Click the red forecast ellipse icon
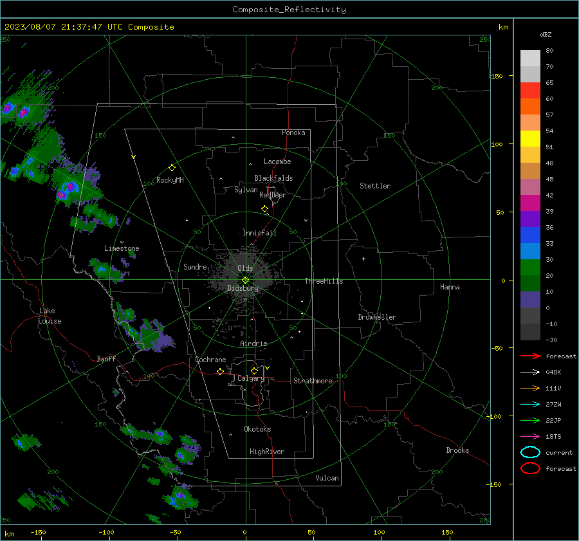Image resolution: width=579 pixels, height=541 pixels. 530,468
